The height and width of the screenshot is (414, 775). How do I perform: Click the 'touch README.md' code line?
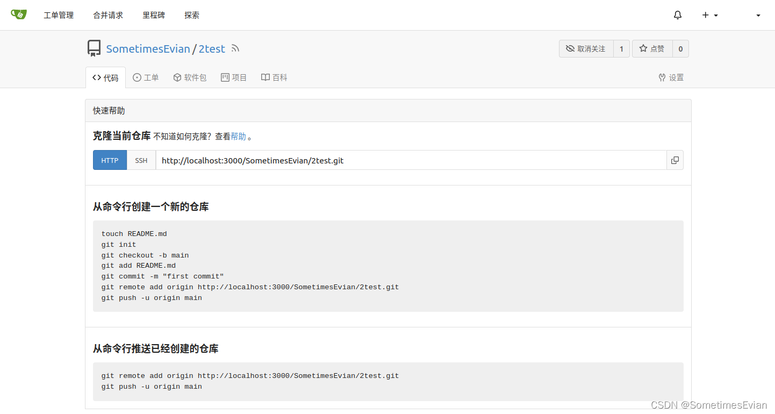[134, 234]
